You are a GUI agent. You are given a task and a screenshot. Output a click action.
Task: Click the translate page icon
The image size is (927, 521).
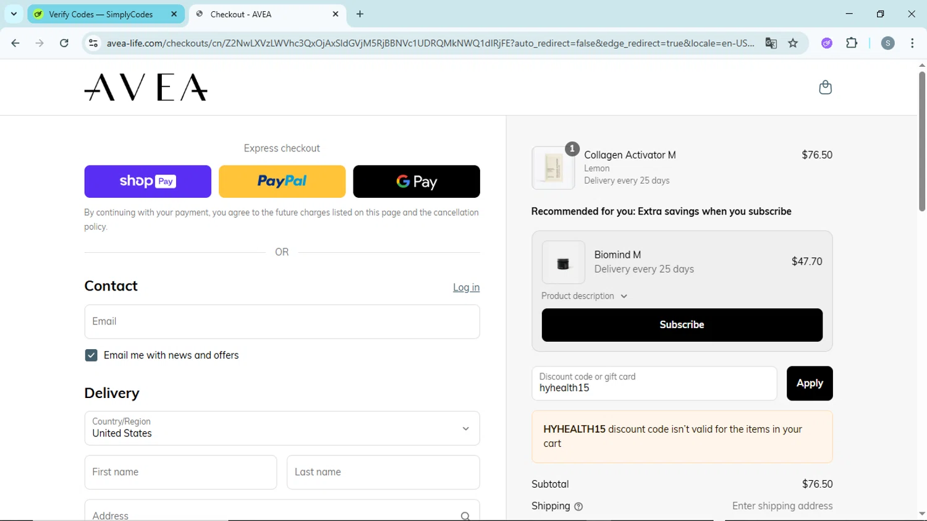tap(771, 43)
